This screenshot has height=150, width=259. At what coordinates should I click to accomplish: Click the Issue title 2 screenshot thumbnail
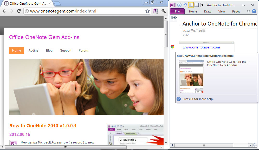pos(135,134)
